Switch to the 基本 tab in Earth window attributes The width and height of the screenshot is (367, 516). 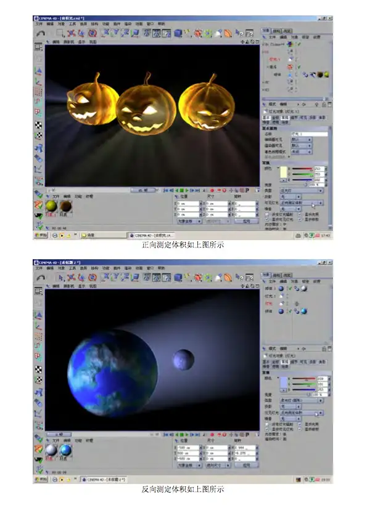266,361
